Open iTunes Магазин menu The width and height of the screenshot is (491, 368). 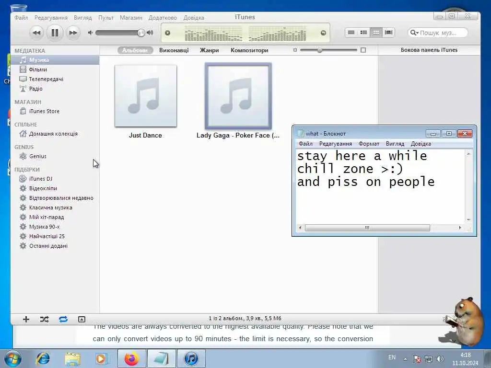click(131, 18)
